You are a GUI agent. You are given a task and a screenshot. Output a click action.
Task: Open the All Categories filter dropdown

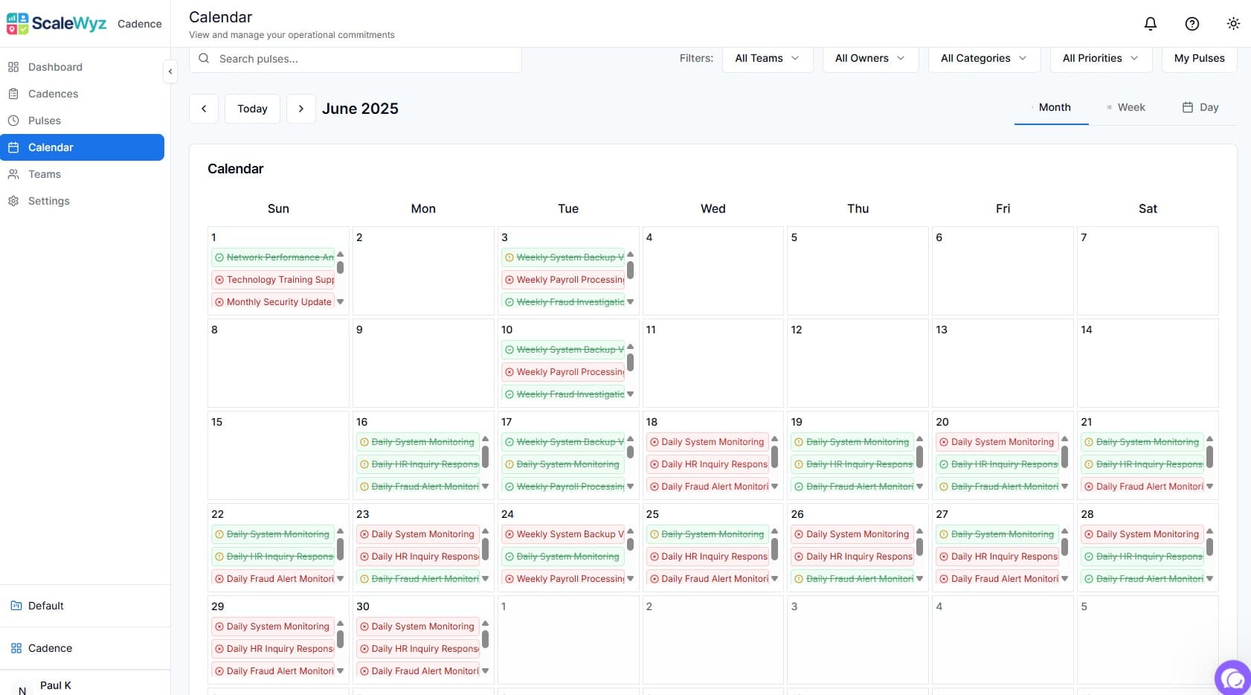pyautogui.click(x=983, y=58)
